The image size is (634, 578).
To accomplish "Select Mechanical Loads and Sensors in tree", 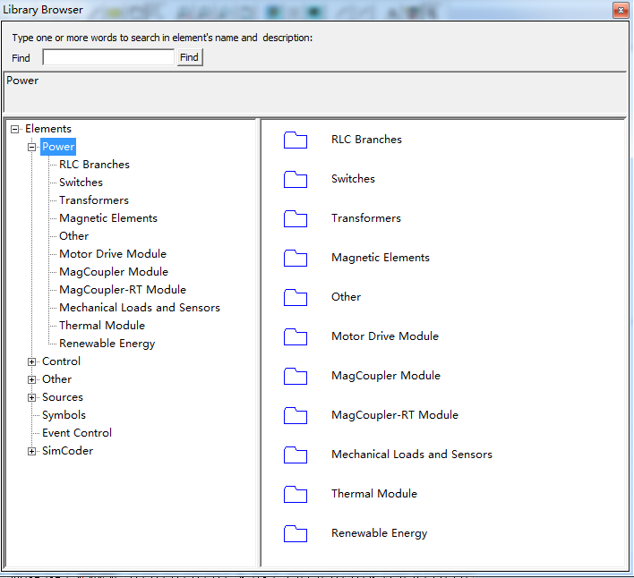I will pos(140,308).
